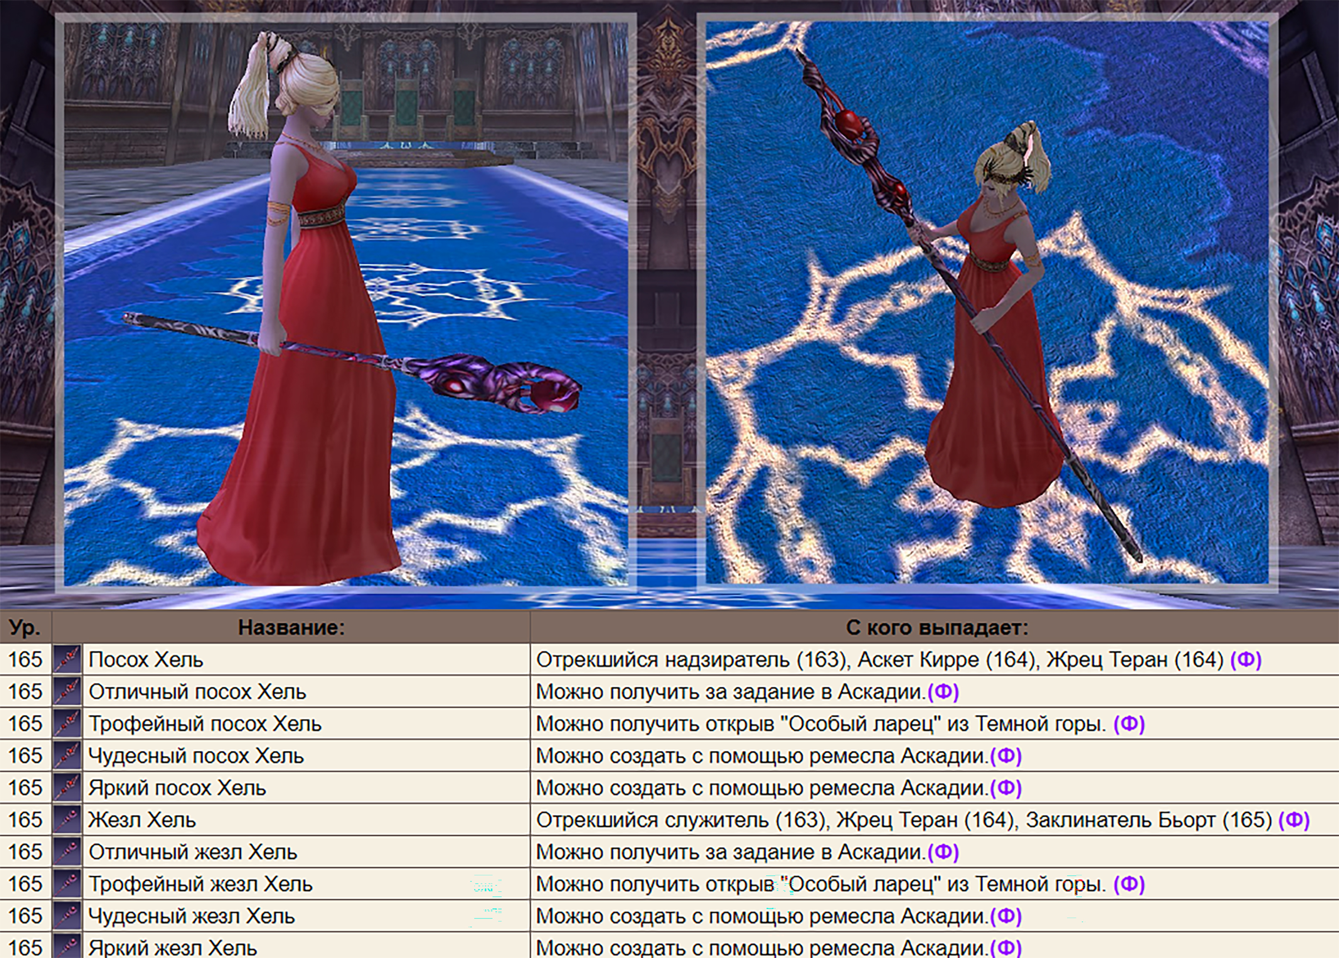Click drop source text 'Заклинатель Бьорт (165)'
1339x958 pixels.
point(1149,820)
